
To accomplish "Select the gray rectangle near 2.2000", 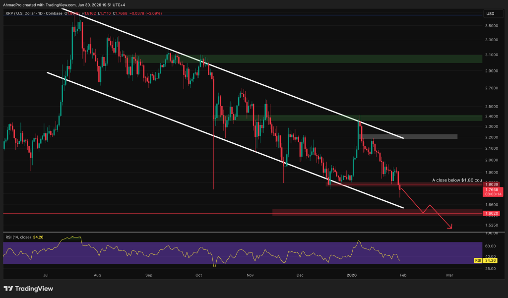I will point(409,136).
